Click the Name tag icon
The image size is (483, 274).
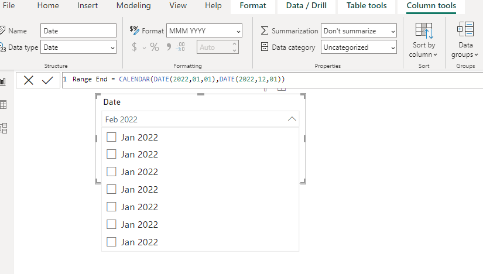[2, 30]
